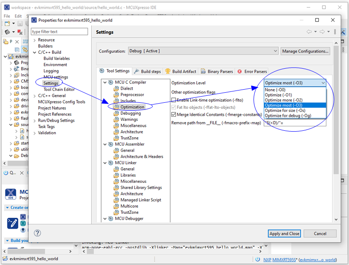Click the Build Artifact trophy icon
Image resolution: width=349 pixels, height=265 pixels.
click(168, 71)
